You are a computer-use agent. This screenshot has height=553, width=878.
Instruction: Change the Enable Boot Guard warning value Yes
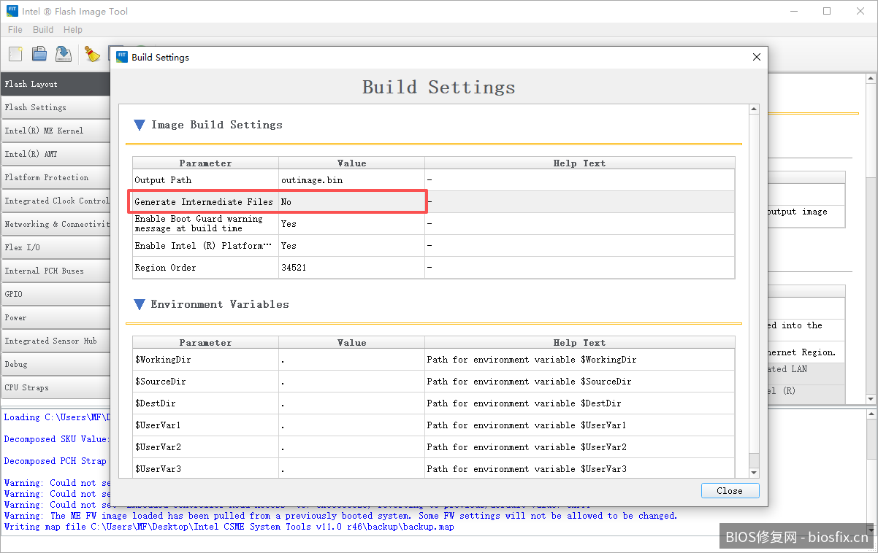(x=351, y=224)
